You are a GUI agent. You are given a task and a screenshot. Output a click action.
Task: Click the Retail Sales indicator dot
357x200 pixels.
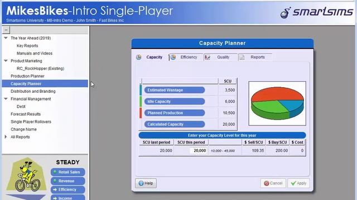pos(55,172)
